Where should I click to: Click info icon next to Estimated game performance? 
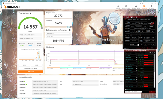70,30
